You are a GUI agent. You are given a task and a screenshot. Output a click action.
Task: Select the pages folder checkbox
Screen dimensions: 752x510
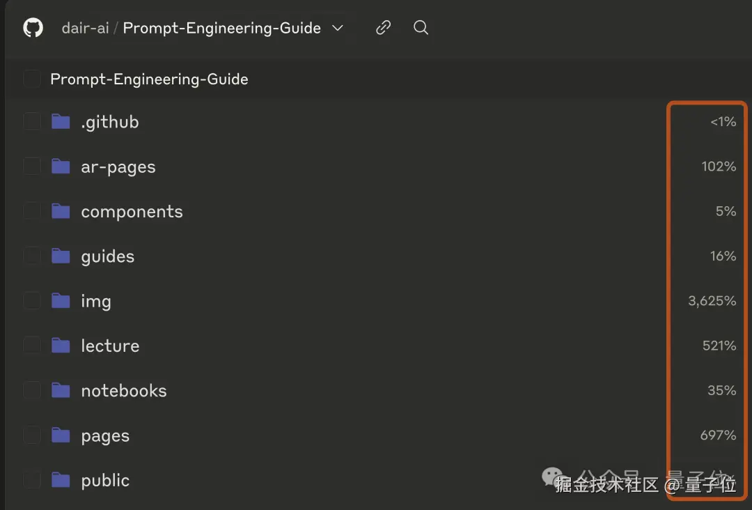click(x=32, y=435)
